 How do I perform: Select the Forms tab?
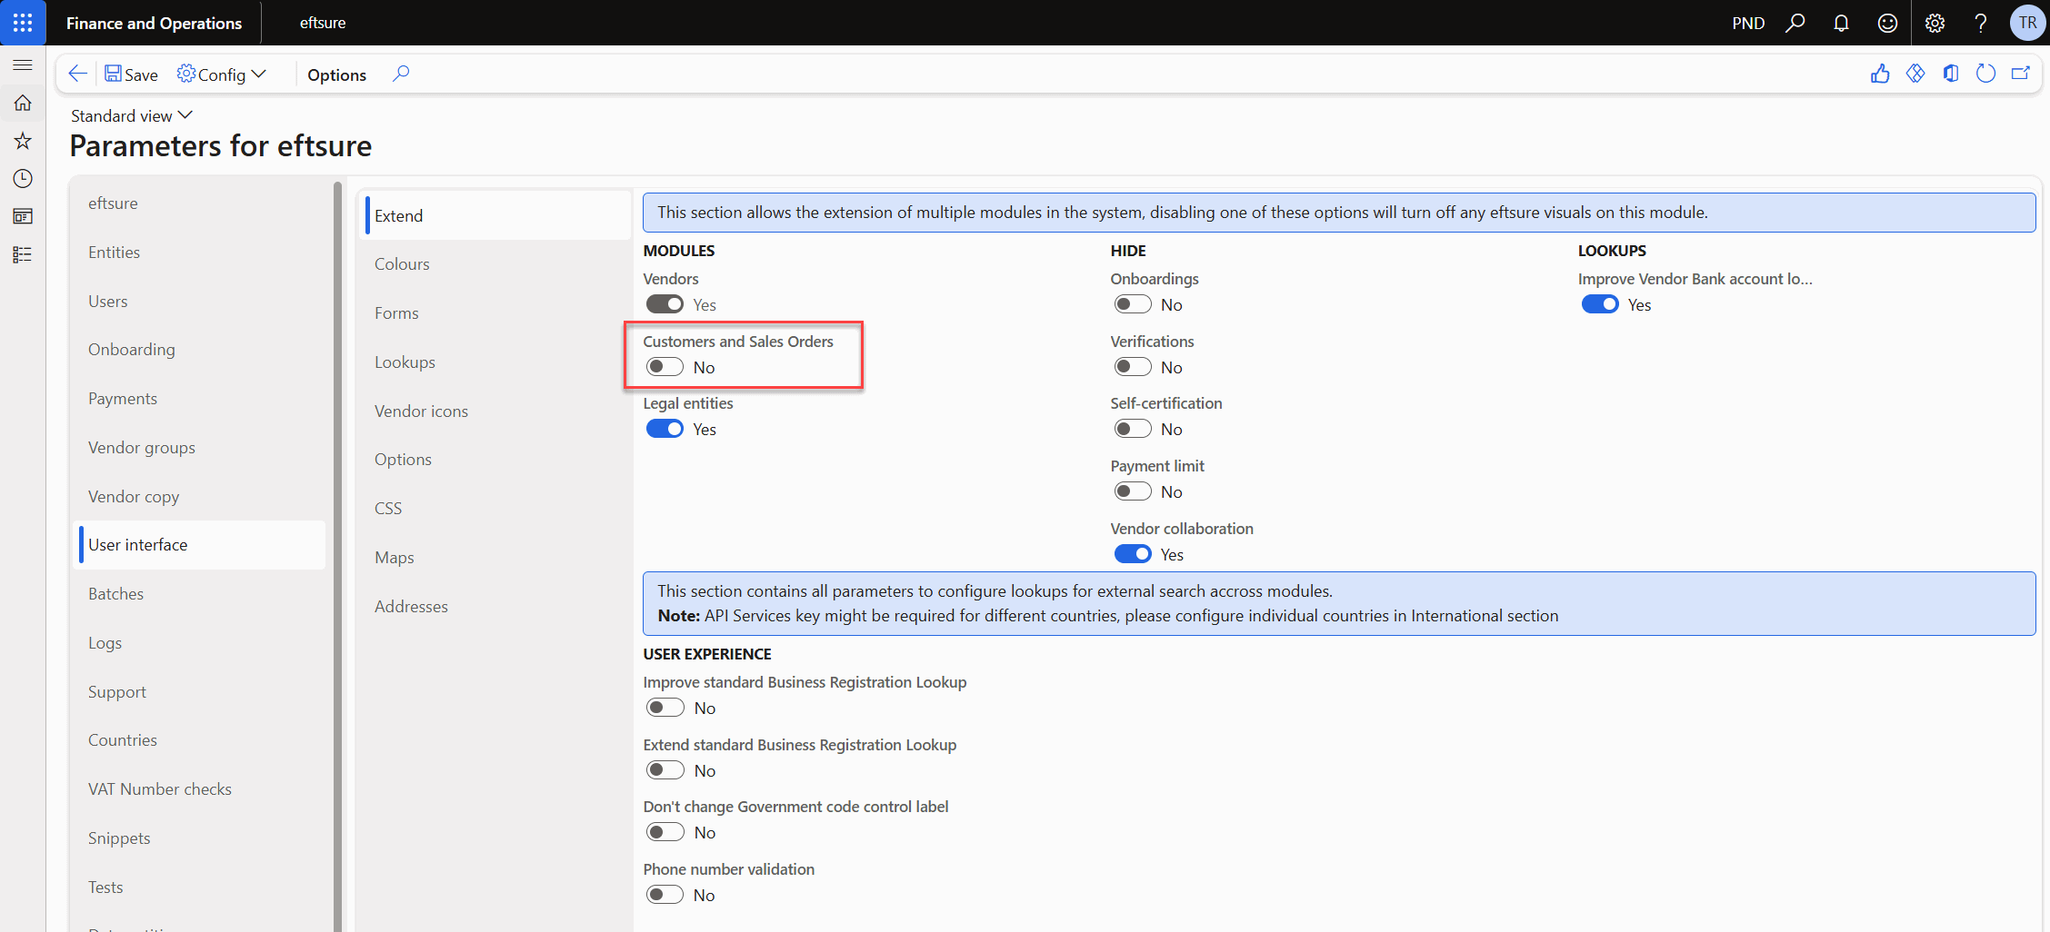(x=495, y=313)
